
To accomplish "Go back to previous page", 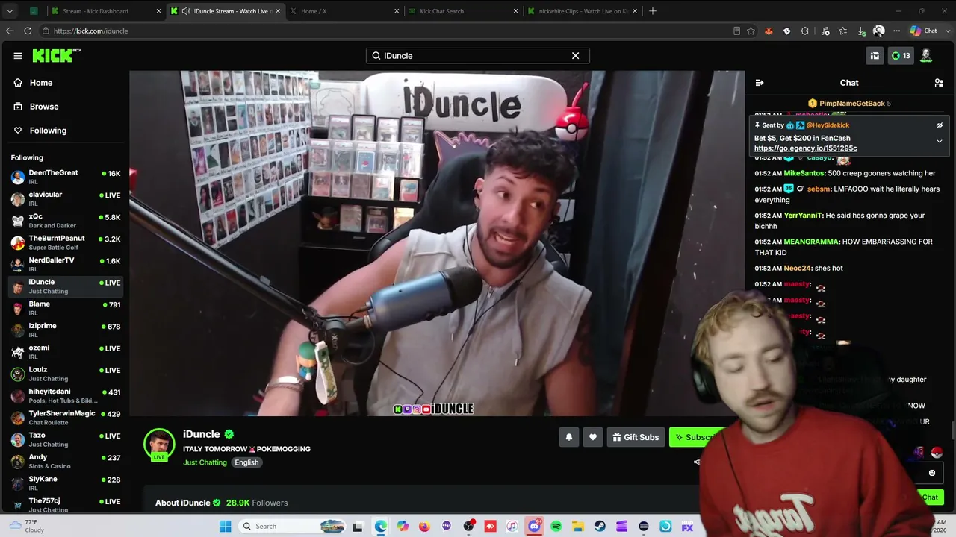I will click(9, 31).
